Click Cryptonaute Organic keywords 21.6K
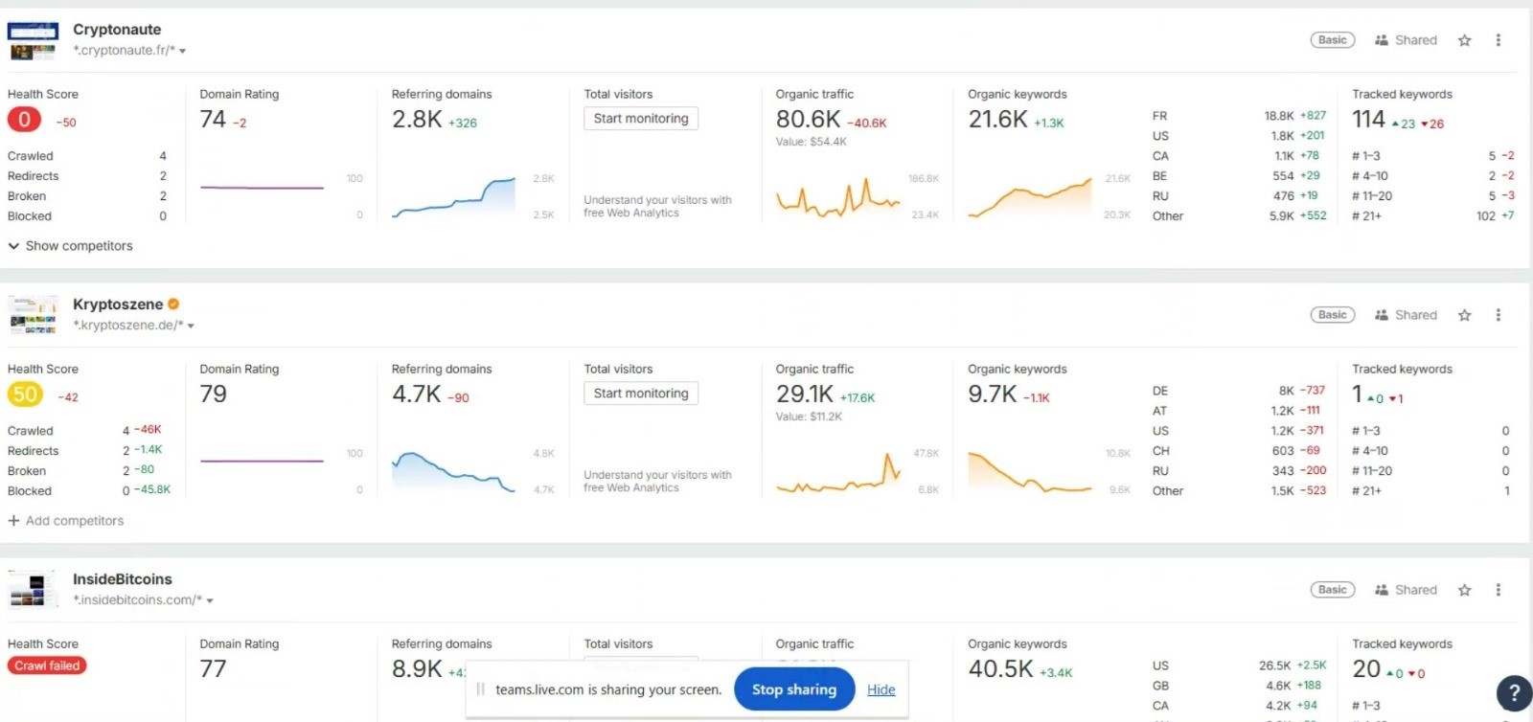The image size is (1533, 722). [x=997, y=119]
